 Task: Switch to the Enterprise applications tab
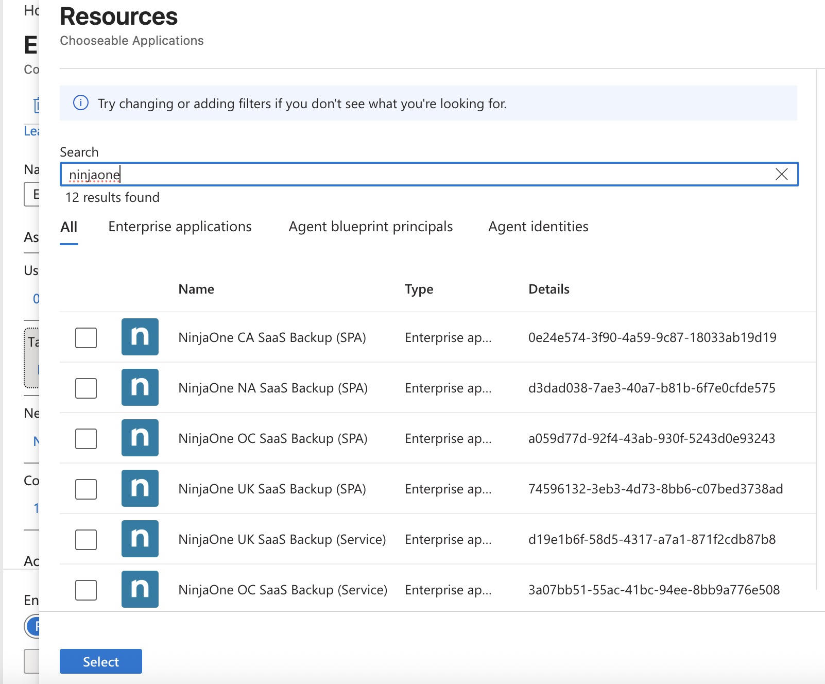(180, 227)
